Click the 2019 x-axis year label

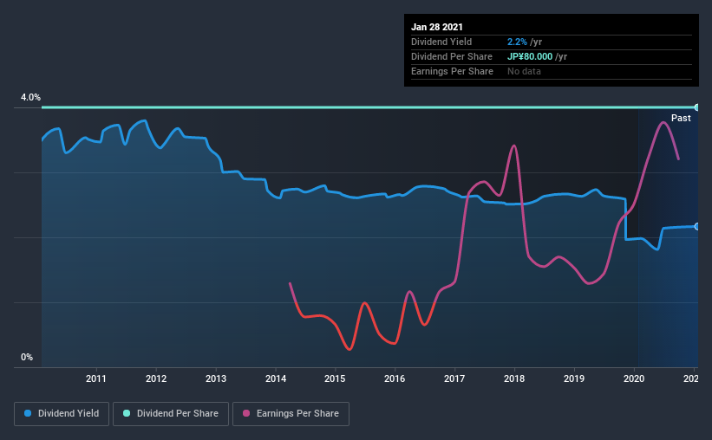coord(574,379)
